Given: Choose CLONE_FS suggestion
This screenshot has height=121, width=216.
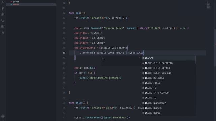Looking at the screenshot, I should coord(168,88).
